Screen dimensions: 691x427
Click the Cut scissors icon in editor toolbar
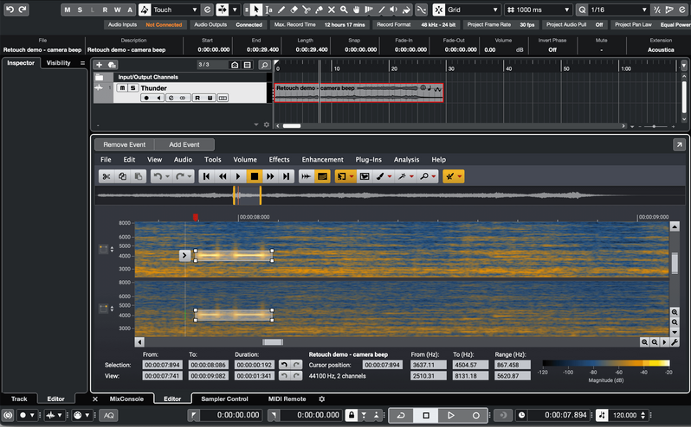(106, 176)
